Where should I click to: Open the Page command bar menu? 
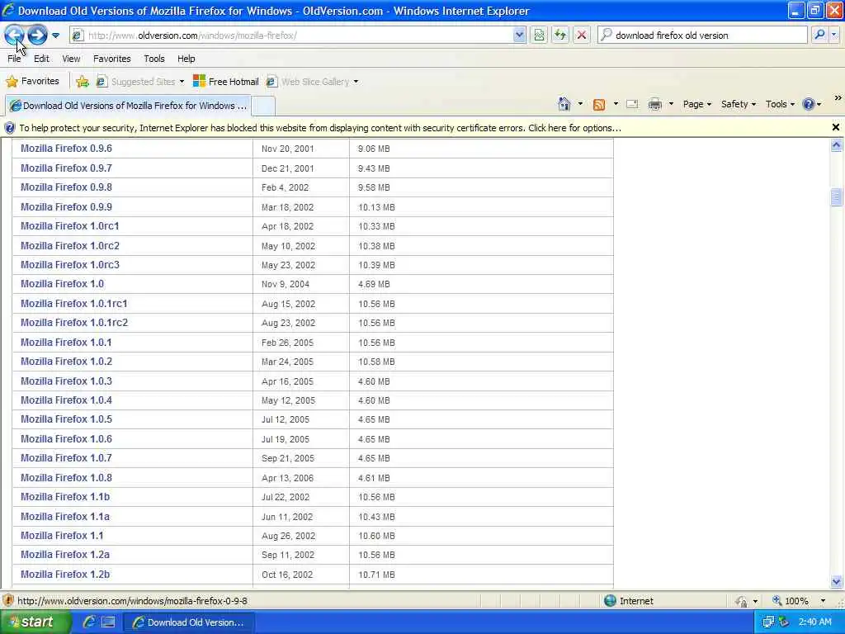696,104
